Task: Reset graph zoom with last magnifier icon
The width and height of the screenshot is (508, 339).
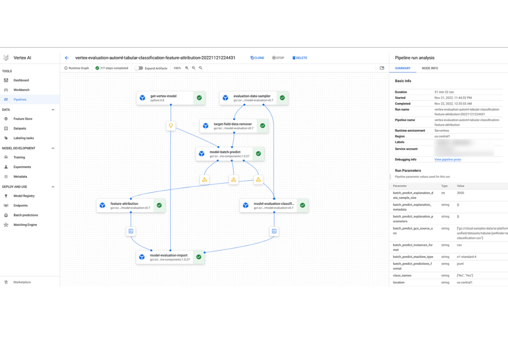Action: 200,68
